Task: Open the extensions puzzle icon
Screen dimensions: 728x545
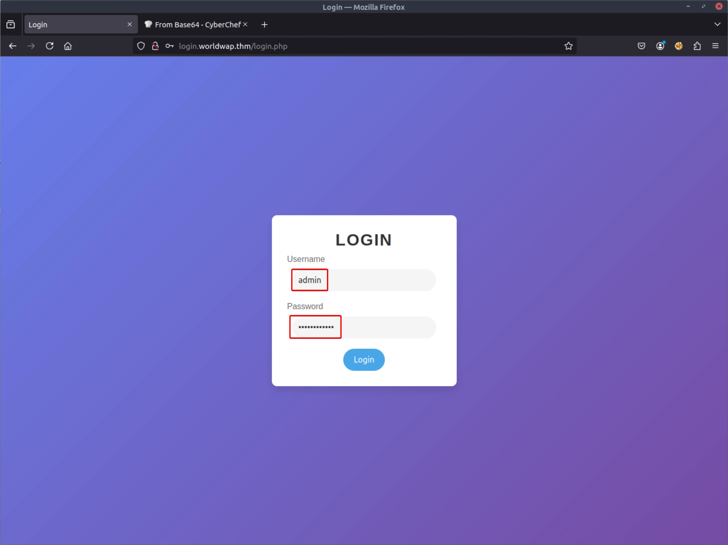Action: coord(697,46)
